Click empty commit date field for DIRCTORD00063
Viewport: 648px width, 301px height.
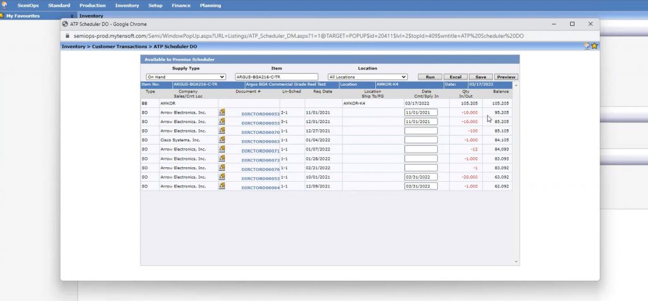pos(421,140)
